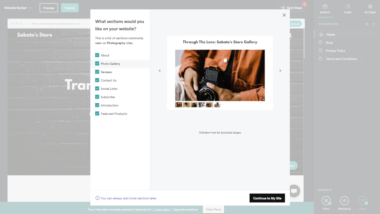This screenshot has height=214, width=380.
Task: Select second gallery thumbnail
Action: pos(186,105)
